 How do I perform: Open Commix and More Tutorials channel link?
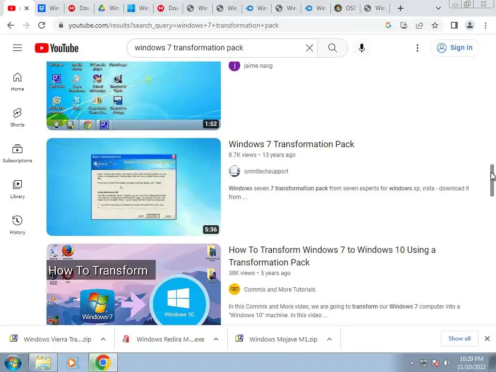pyautogui.click(x=279, y=290)
